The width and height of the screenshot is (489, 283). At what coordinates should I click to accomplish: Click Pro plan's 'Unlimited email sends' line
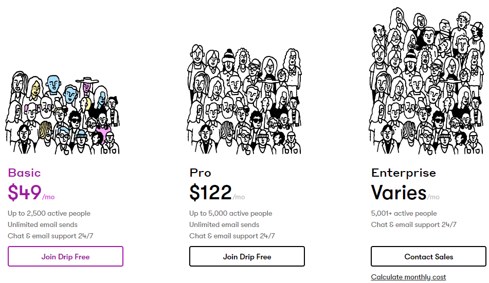224,224
